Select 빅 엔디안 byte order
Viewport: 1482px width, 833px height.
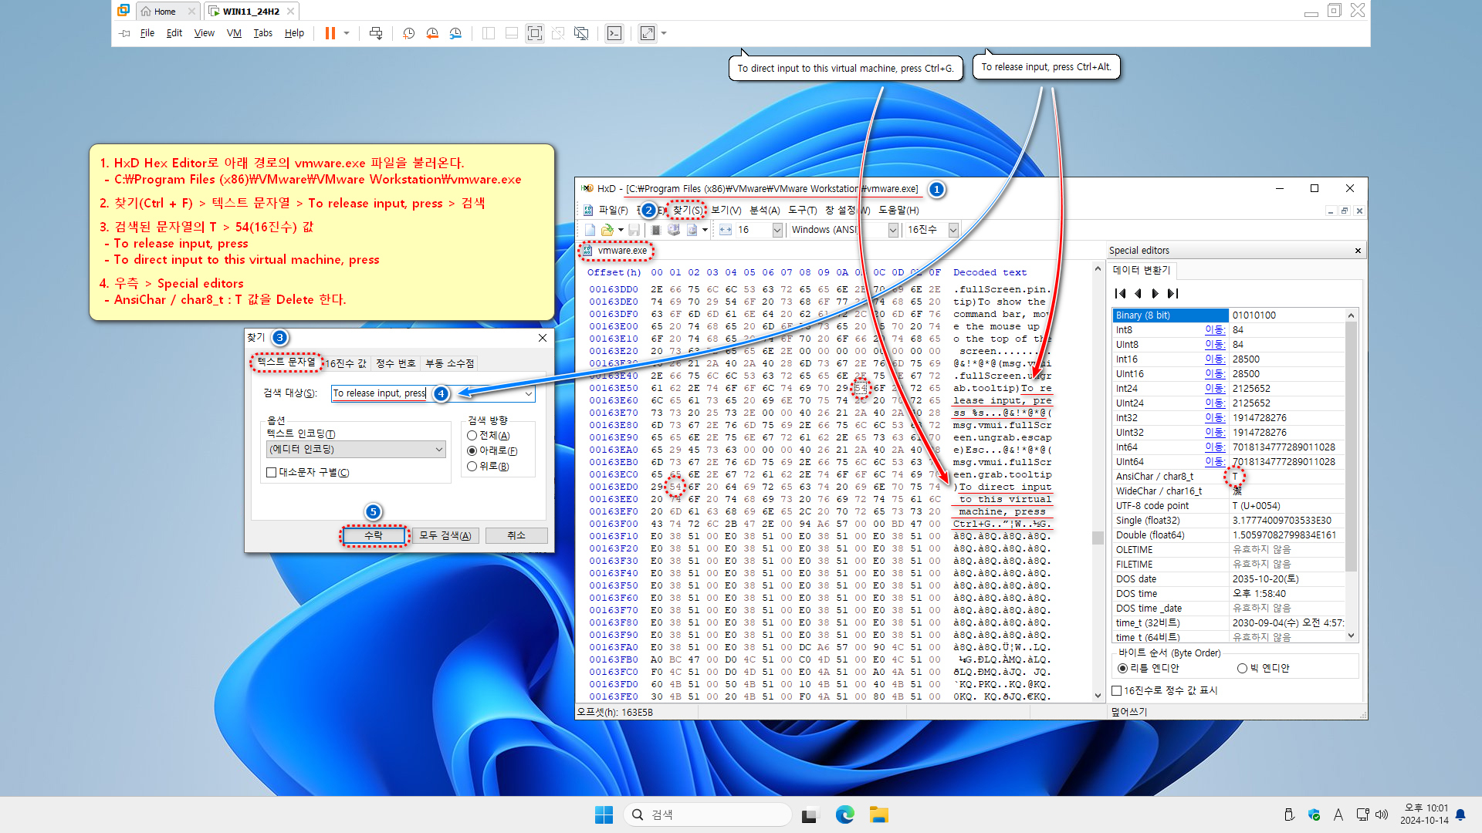(1242, 669)
